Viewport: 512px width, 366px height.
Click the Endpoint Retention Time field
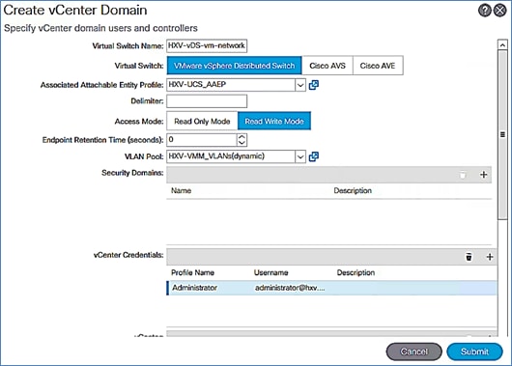[x=202, y=140]
